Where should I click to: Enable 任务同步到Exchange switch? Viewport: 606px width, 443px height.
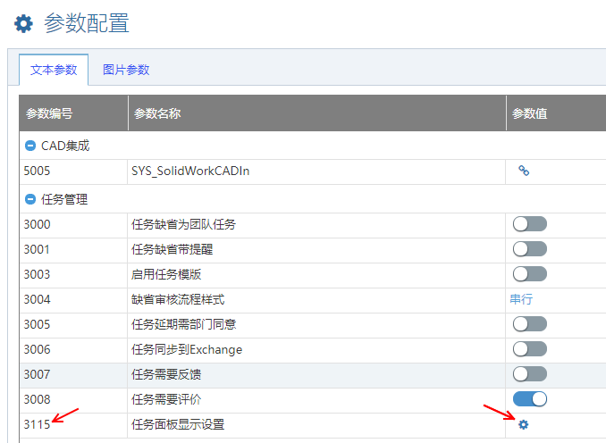pos(529,349)
